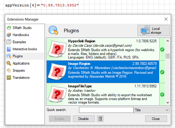
Task: Open Local storage button
Action: click(151, 31)
